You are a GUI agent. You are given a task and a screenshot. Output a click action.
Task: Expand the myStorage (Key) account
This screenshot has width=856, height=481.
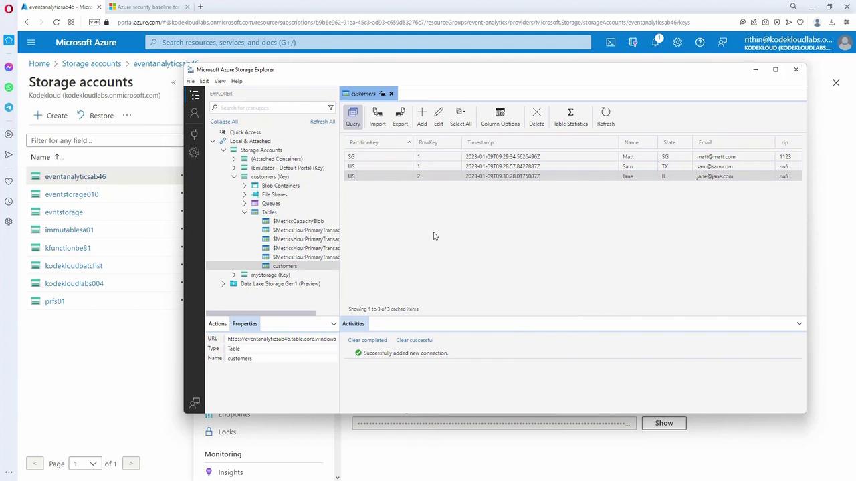(x=234, y=275)
